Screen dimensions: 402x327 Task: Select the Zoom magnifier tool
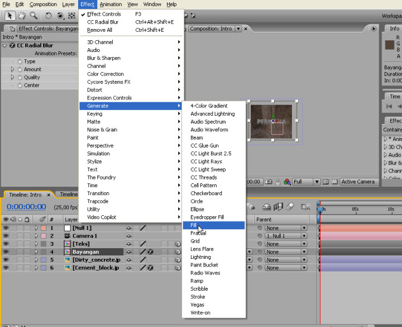(33, 16)
